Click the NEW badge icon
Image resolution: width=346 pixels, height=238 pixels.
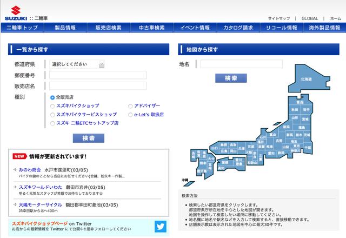click(x=19, y=156)
